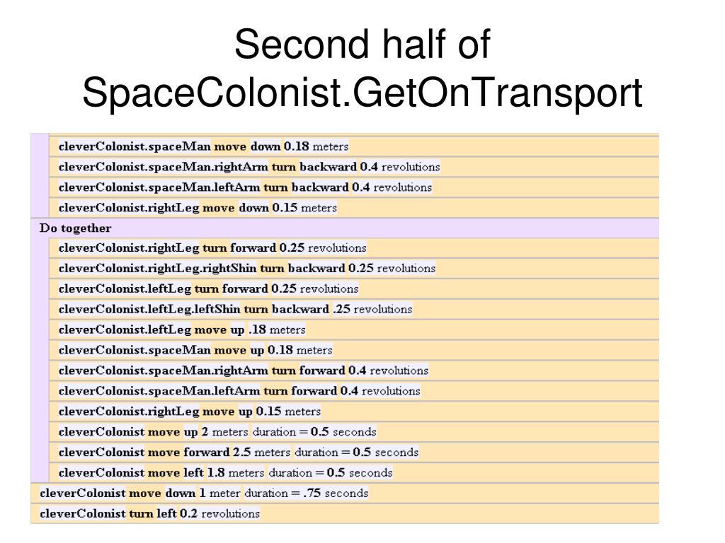Select 'down' direction in spaceMan move line
Screen dimensions: 725x543
tap(266, 146)
